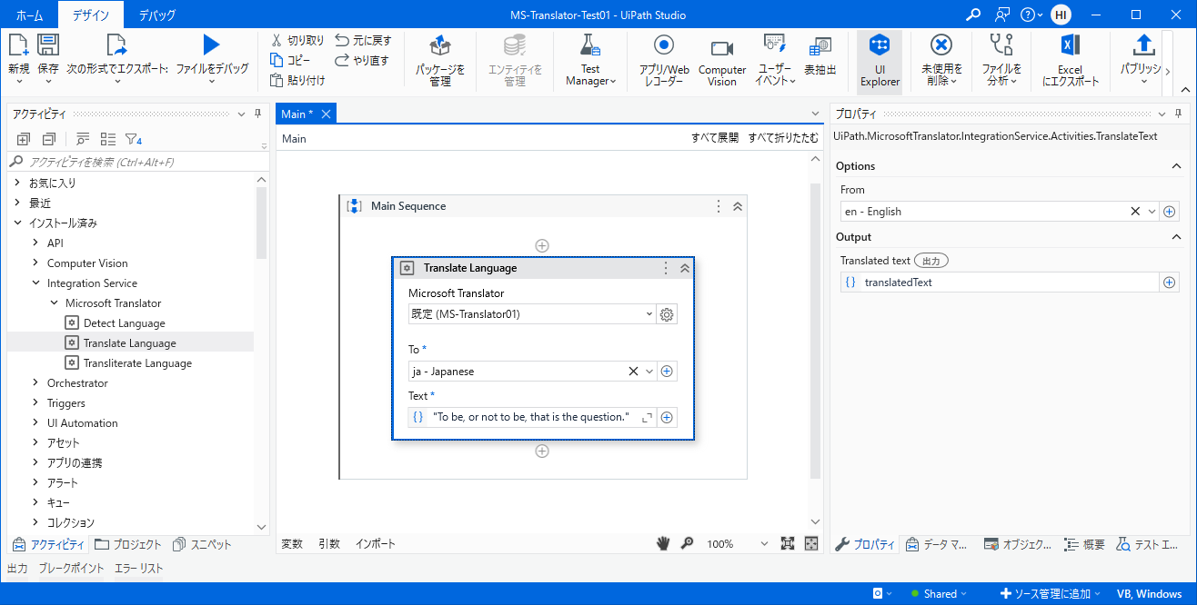This screenshot has height=605, width=1197.
Task: Toggle pin on プロパティ panel
Action: pos(1177,114)
